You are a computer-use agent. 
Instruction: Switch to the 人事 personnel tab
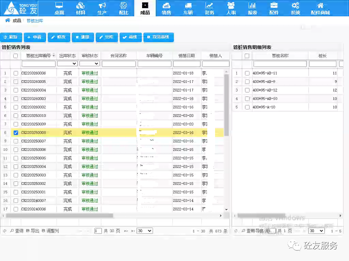click(x=231, y=8)
